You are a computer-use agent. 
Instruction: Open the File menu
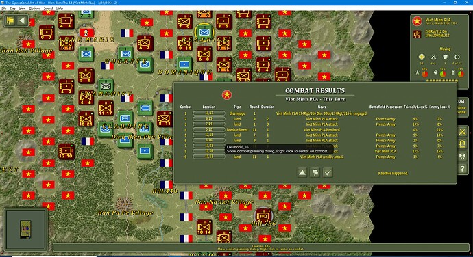4,8
